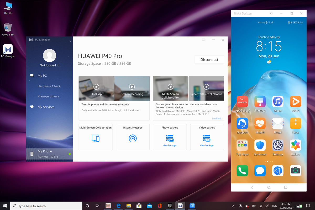The height and width of the screenshot is (210, 315).
Task: Show hidden system tray icons
Action: pyautogui.click(x=234, y=206)
